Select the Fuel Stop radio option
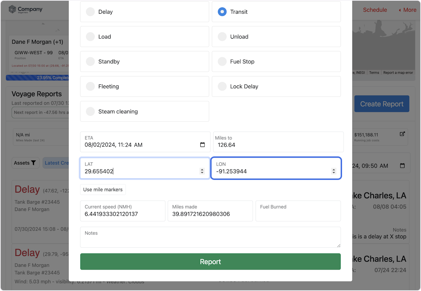Viewport: 421px width, 291px height. click(222, 62)
